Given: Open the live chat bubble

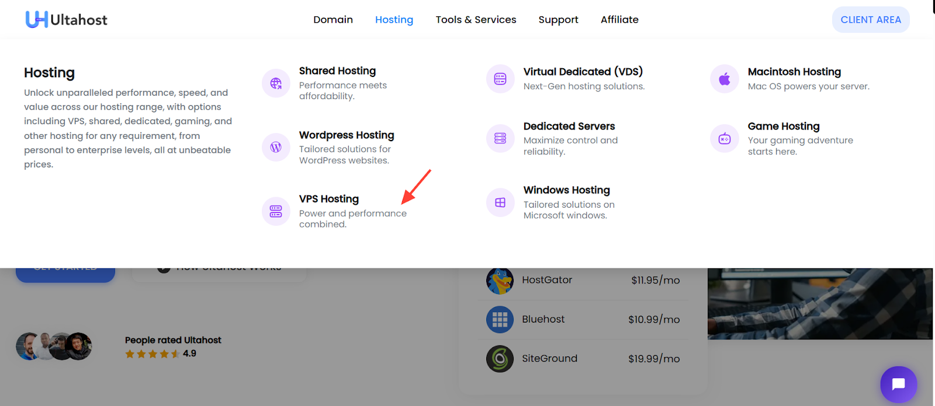Looking at the screenshot, I should pyautogui.click(x=899, y=384).
